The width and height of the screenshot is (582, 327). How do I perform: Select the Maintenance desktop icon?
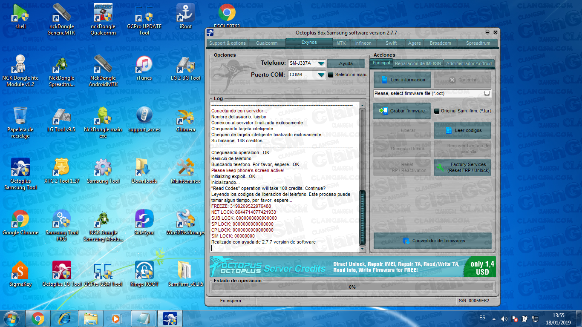coord(185,172)
